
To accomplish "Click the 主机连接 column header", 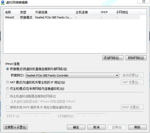I will (x=87, y=12).
